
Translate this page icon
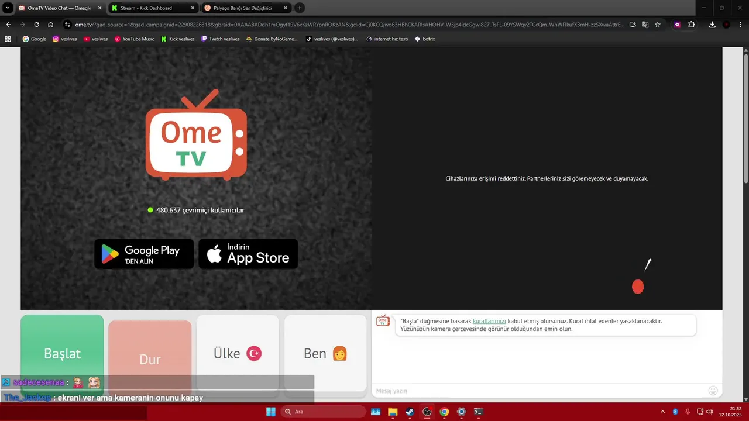[645, 25]
